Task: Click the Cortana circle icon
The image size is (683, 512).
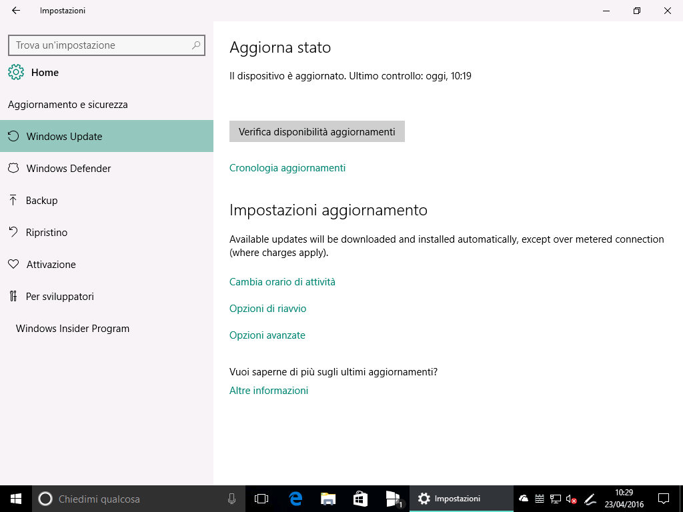Action: point(45,499)
